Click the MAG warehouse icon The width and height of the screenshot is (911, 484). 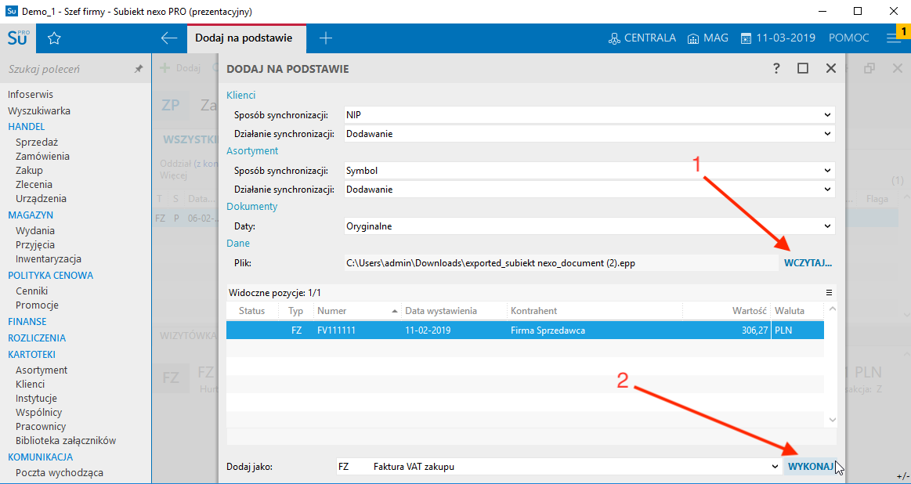707,37
